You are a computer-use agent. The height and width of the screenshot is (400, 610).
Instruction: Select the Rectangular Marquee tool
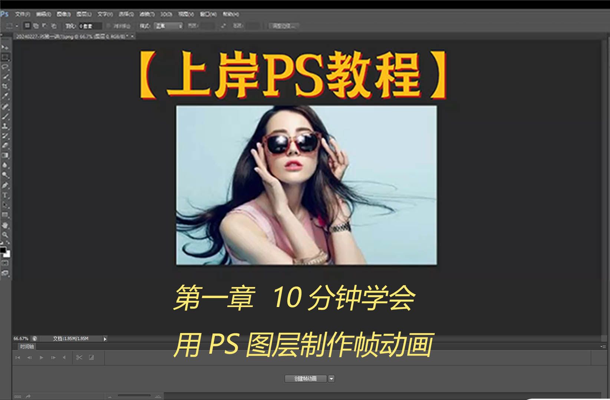coord(5,57)
